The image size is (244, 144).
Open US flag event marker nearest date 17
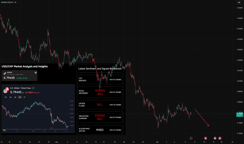click(x=215, y=138)
